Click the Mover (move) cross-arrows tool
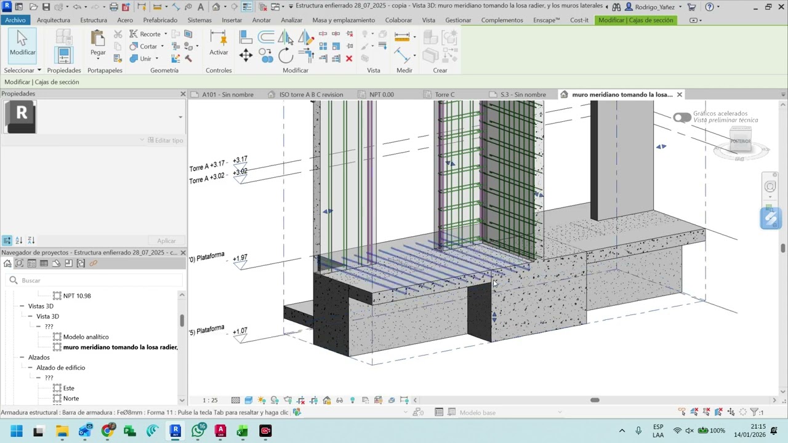 pyautogui.click(x=246, y=56)
